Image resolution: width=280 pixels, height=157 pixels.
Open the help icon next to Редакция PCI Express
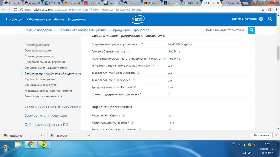click(124, 116)
